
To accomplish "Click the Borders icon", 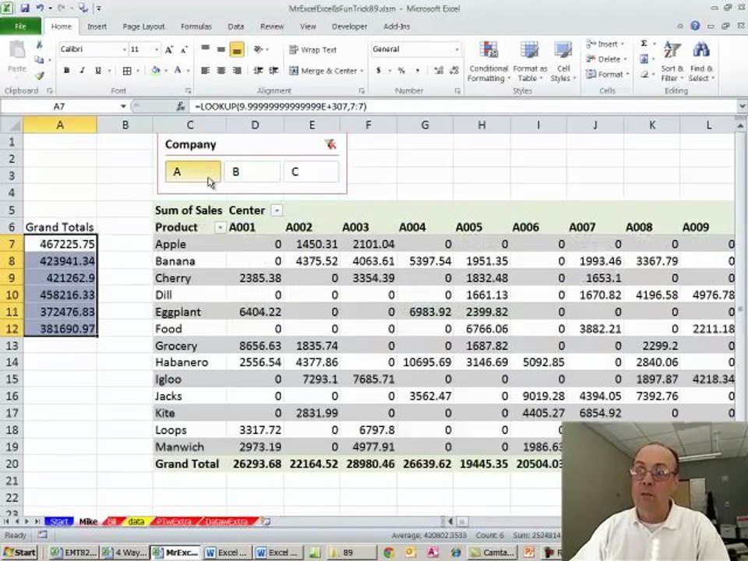I will 127,71.
